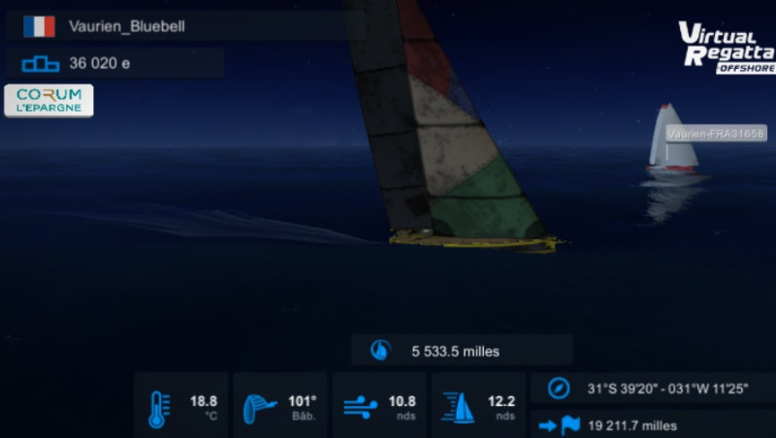Click the compass position icon
Image resolution: width=776 pixels, height=438 pixels.
[x=559, y=388]
